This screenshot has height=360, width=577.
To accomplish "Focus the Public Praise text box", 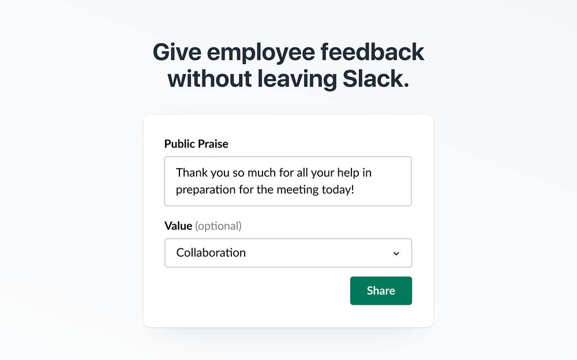I will (288, 181).
